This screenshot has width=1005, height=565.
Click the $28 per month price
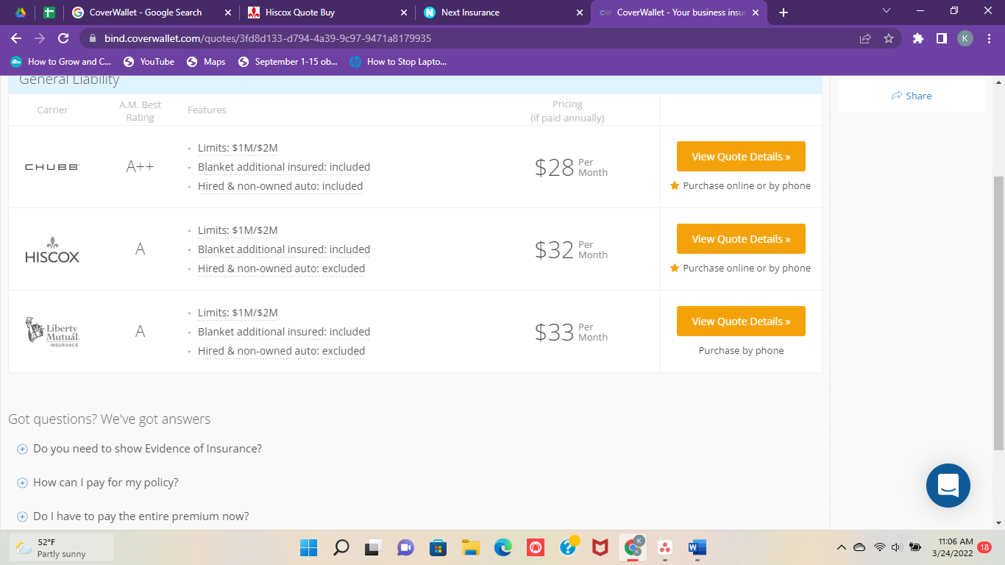point(571,168)
